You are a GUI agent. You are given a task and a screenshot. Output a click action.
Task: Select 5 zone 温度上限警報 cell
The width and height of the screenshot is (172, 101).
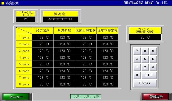pos(86,64)
